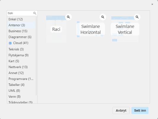158x119 pixels.
Task: Preview the Swimlane Horizontal template magnifier
Action: point(103,17)
